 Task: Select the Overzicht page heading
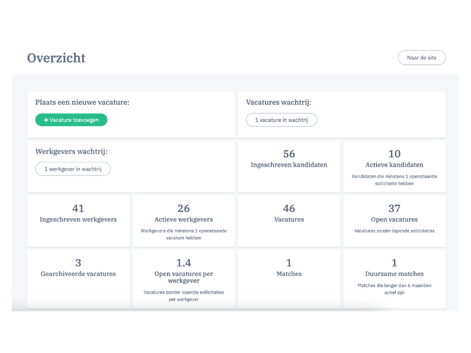click(x=56, y=58)
